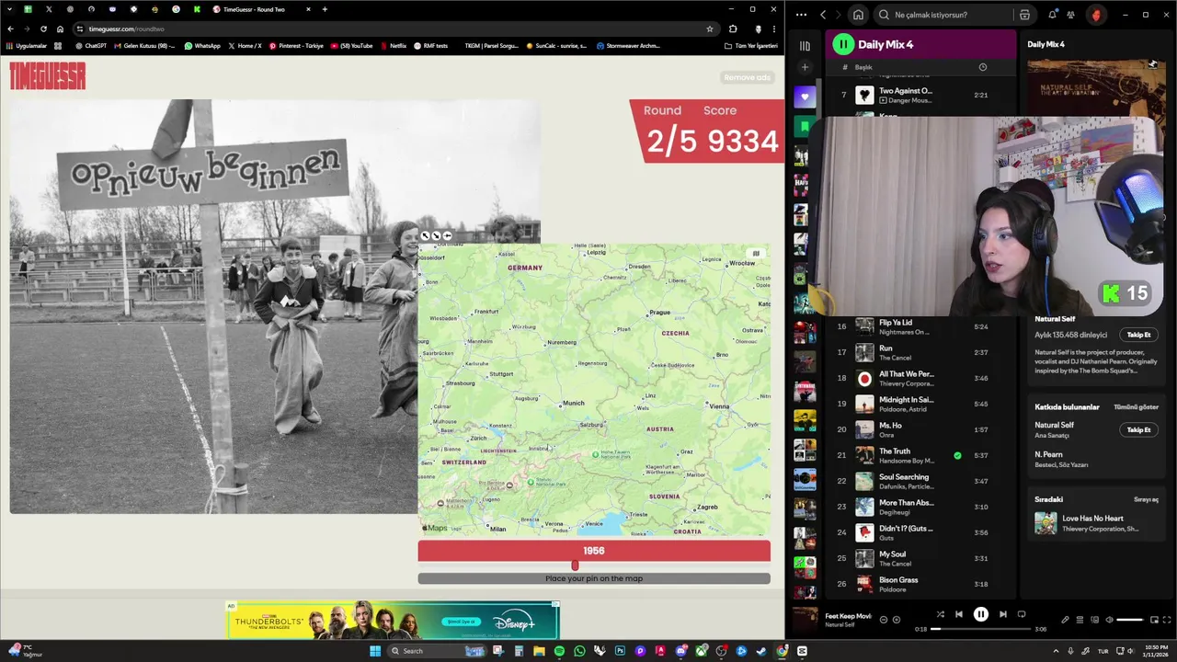Pause Daily Mix 4 with green button

(843, 44)
